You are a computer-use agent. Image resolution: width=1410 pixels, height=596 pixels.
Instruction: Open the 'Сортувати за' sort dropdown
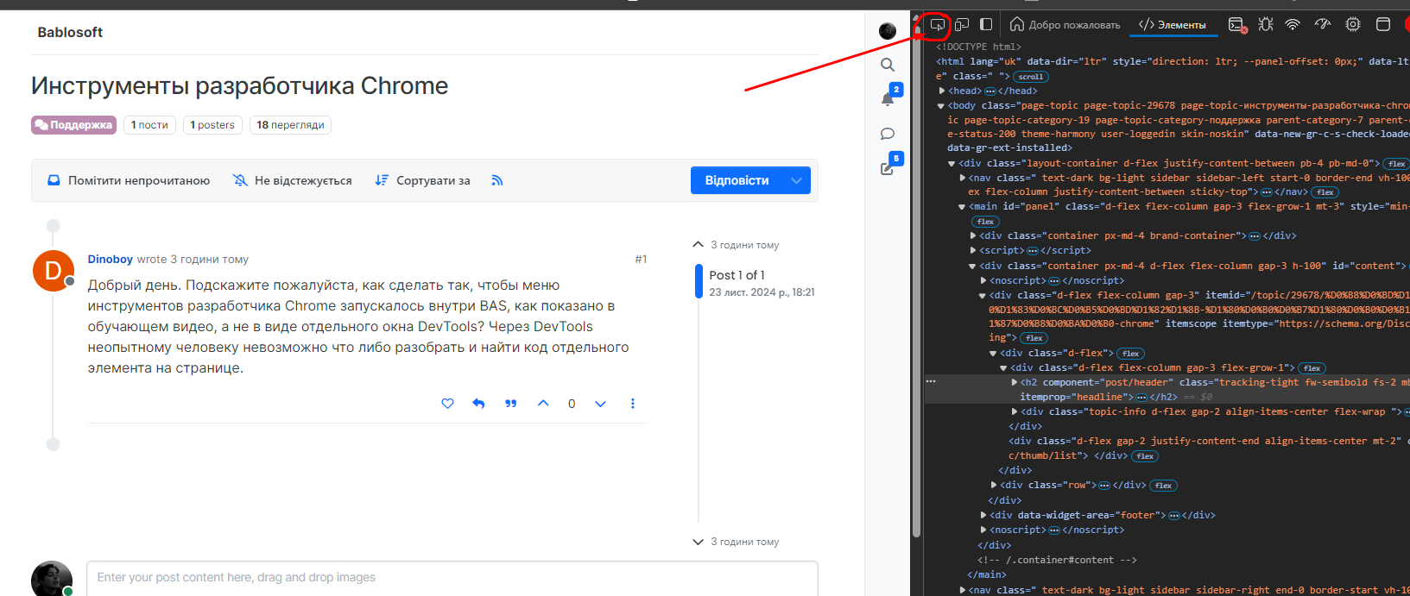point(422,180)
